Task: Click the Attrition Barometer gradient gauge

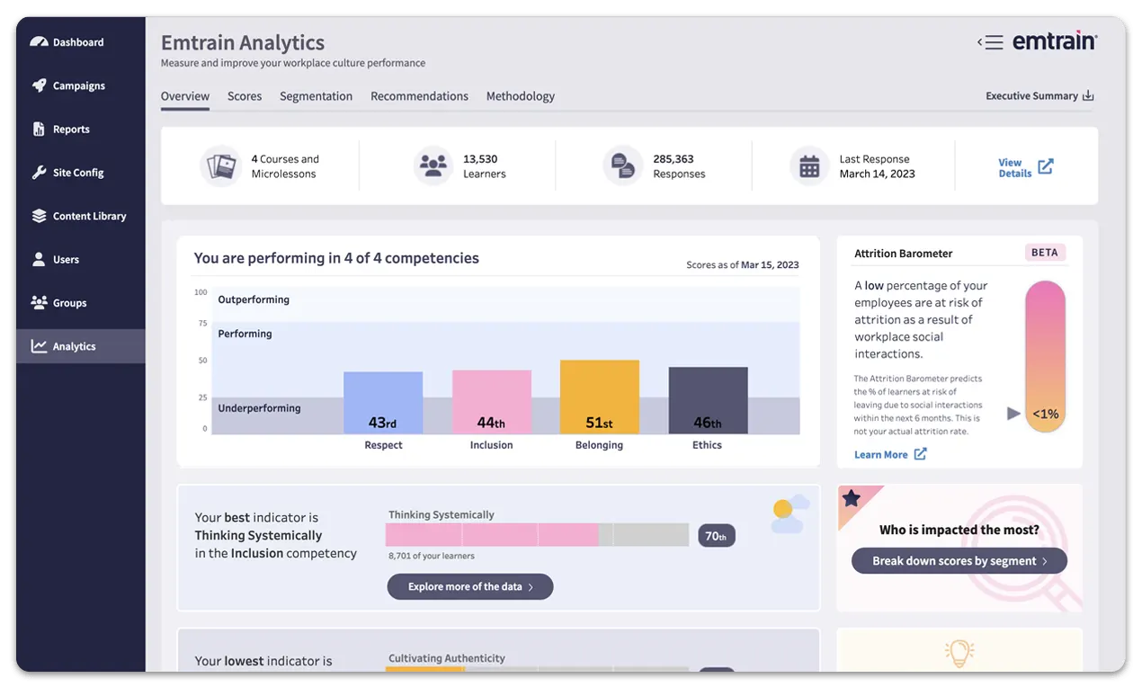Action: pyautogui.click(x=1045, y=357)
